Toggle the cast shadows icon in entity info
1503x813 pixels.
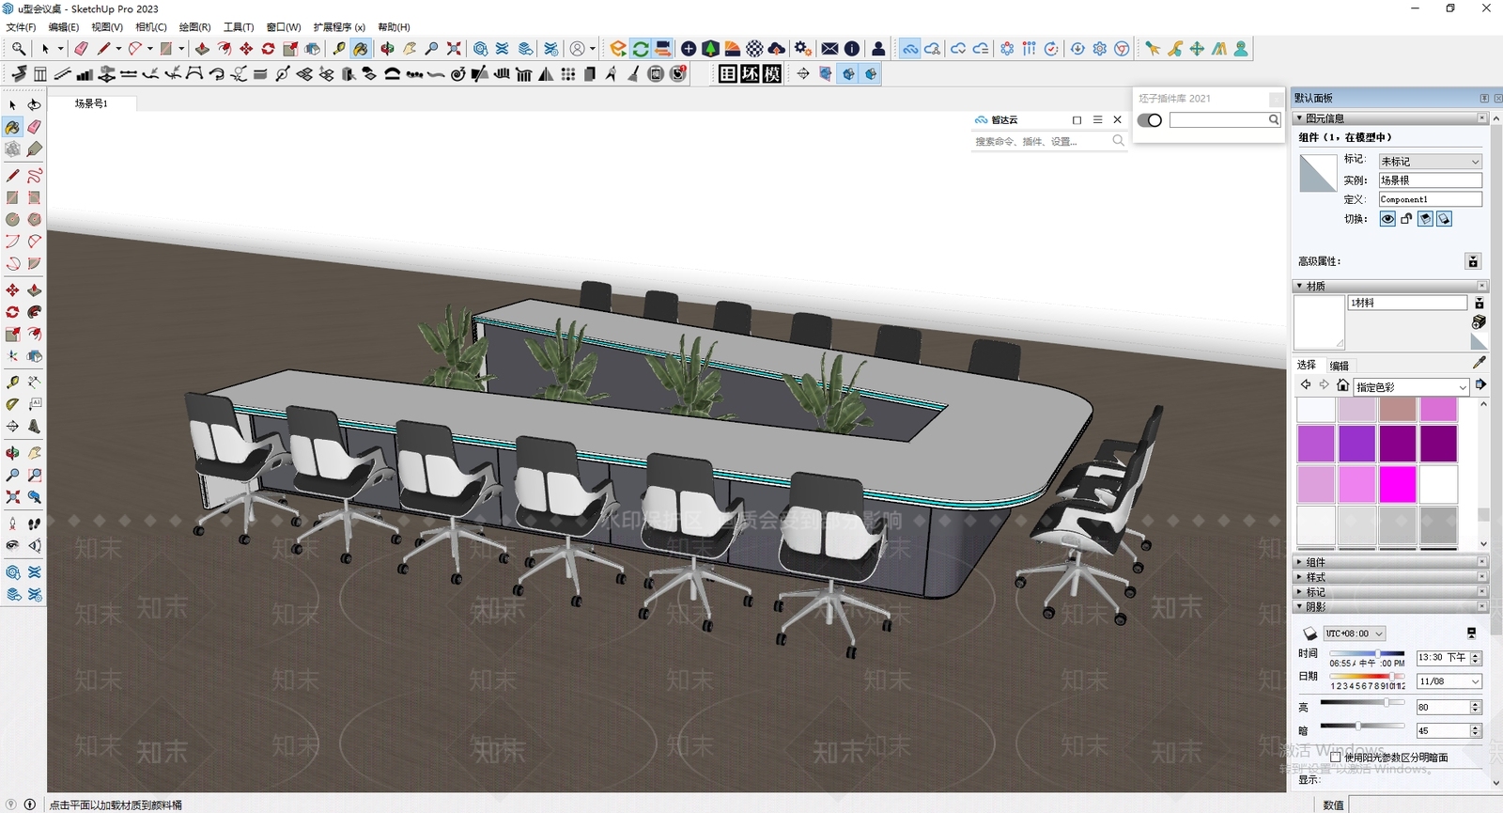click(x=1425, y=219)
